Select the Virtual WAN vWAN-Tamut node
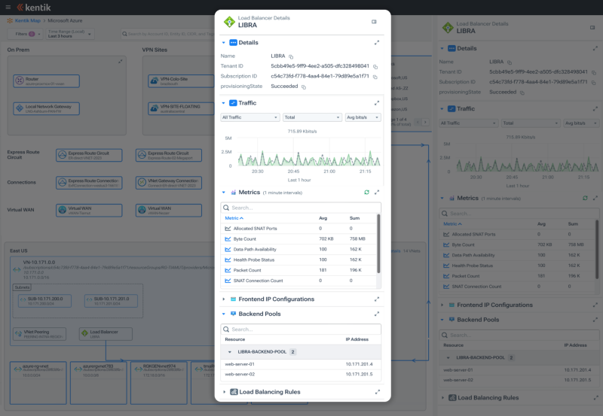Viewport: 603px width, 416px height. tap(89, 211)
